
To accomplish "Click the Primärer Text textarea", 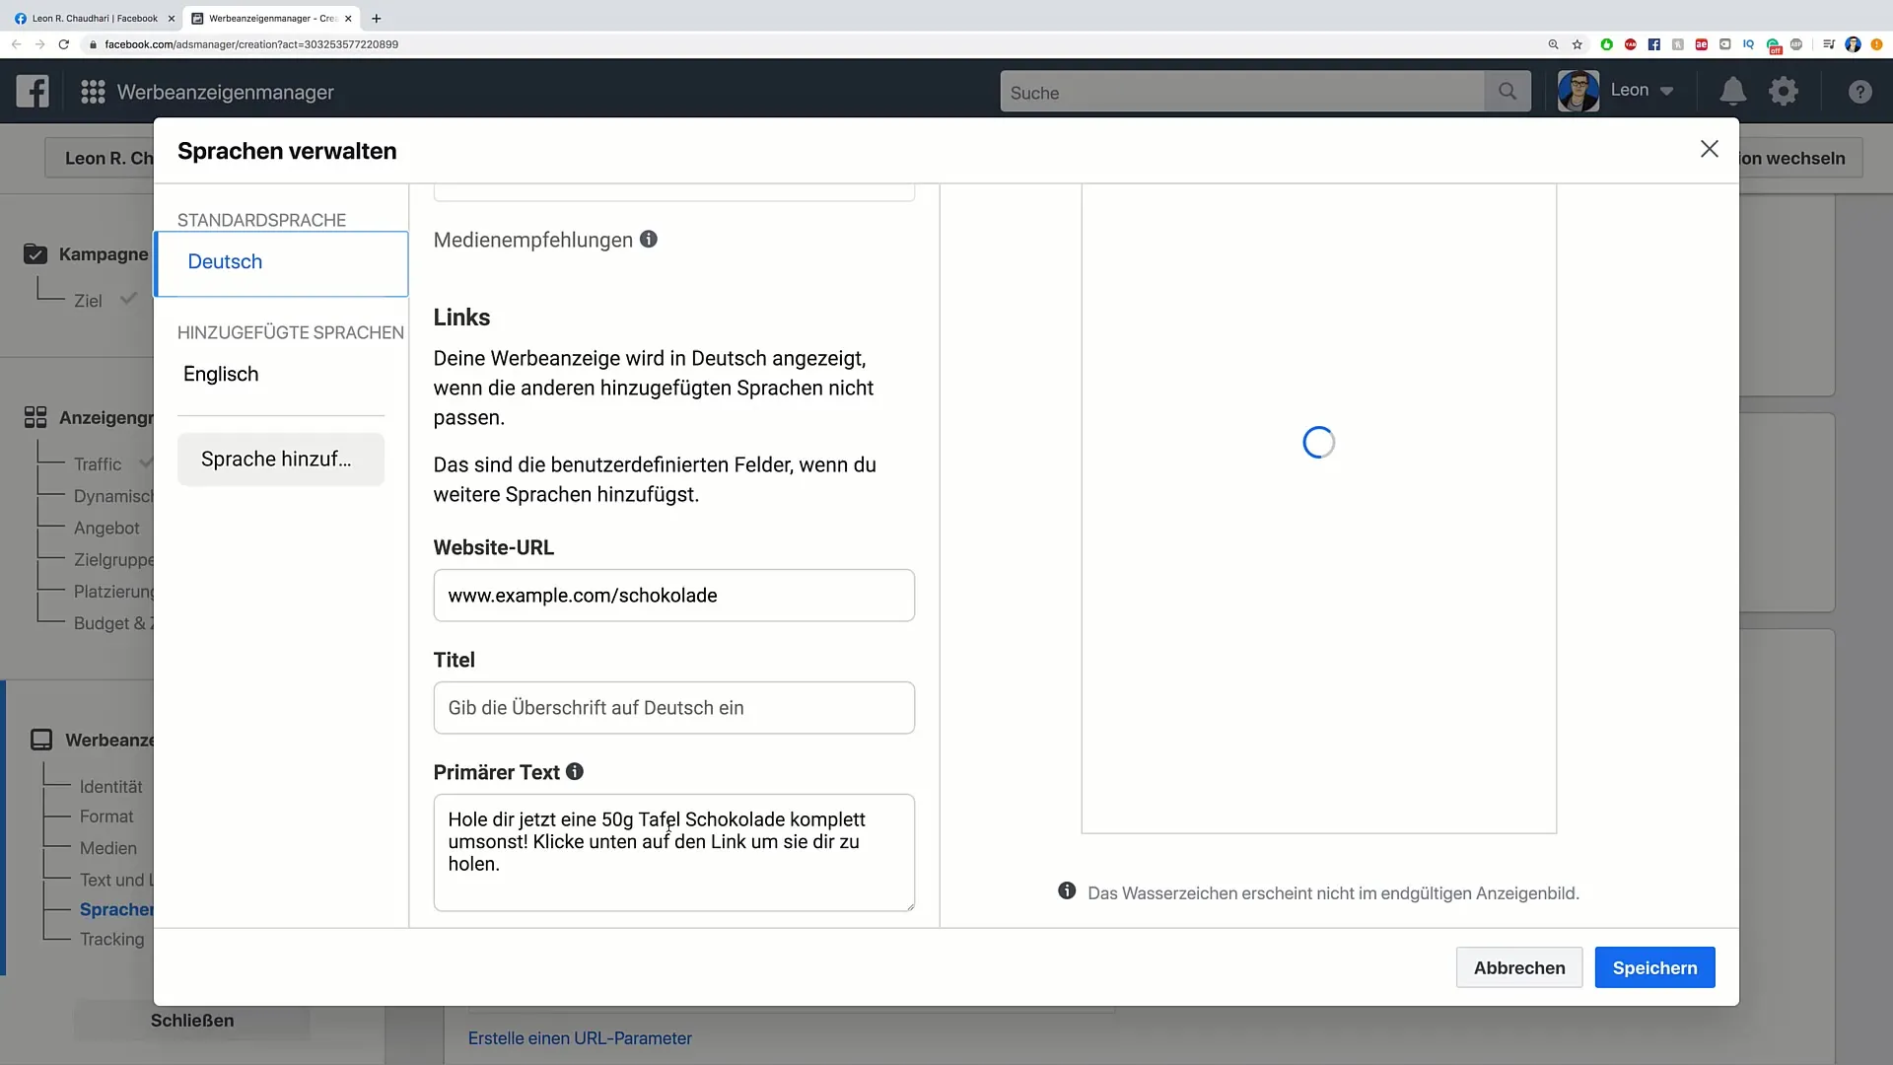I will [674, 852].
